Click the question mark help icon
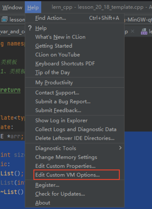152x209 pixels. point(30,28)
